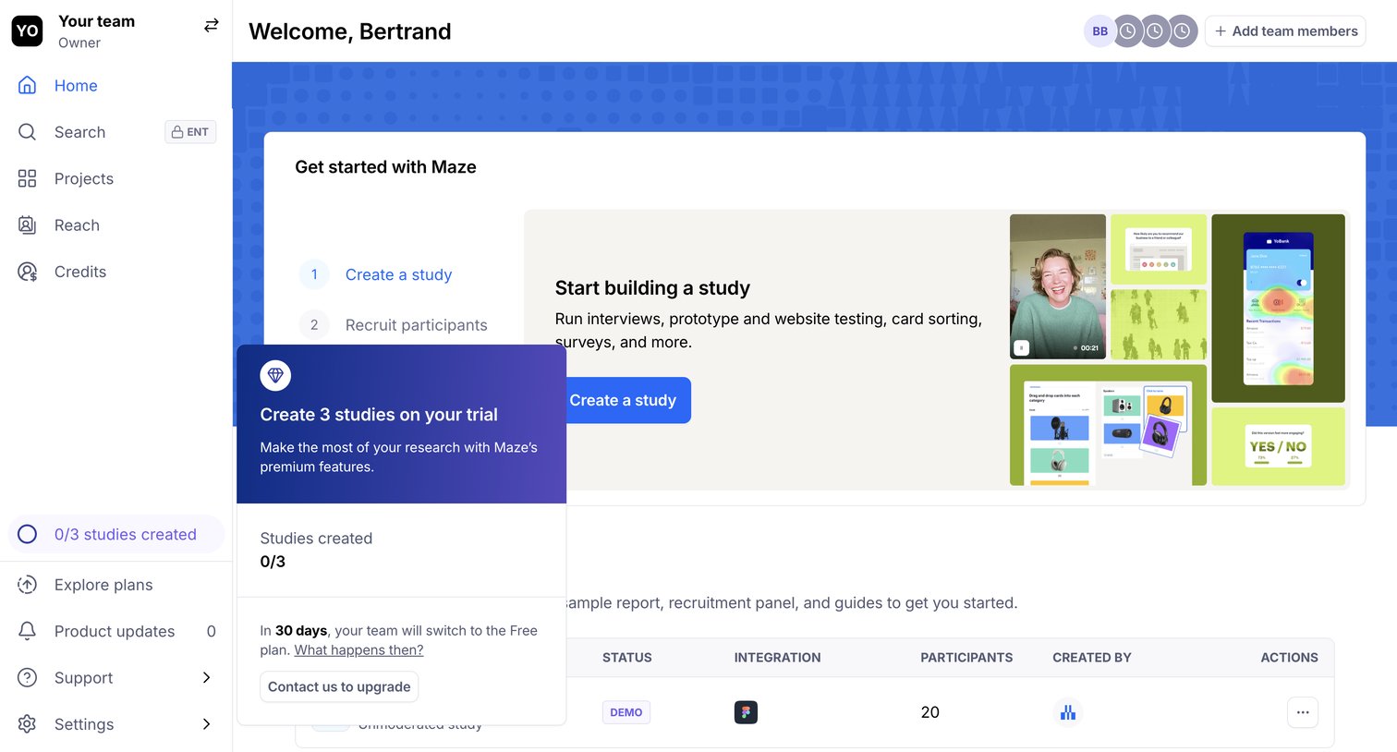Click the DEMO status badge
The width and height of the screenshot is (1397, 752).
coord(626,712)
